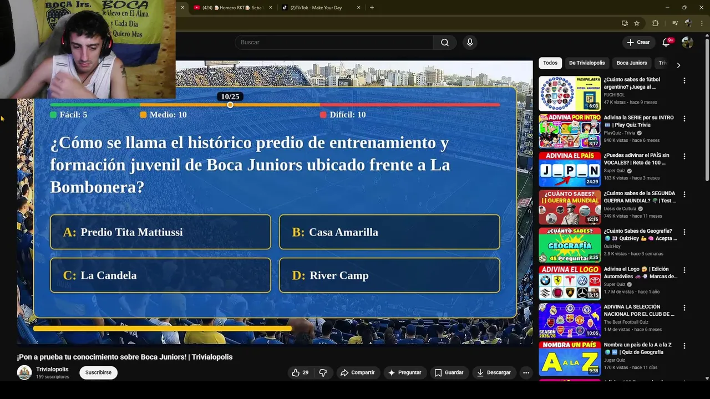Minimize the browser window
Image resolution: width=710 pixels, height=399 pixels.
coord(667,8)
